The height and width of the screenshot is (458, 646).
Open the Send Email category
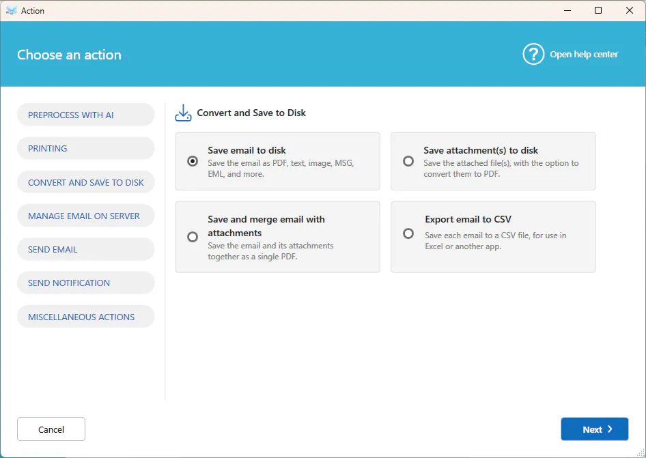(x=85, y=250)
